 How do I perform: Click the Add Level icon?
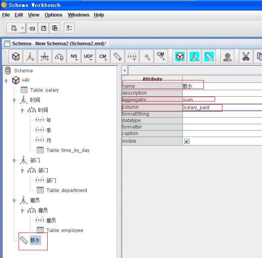[132, 56]
